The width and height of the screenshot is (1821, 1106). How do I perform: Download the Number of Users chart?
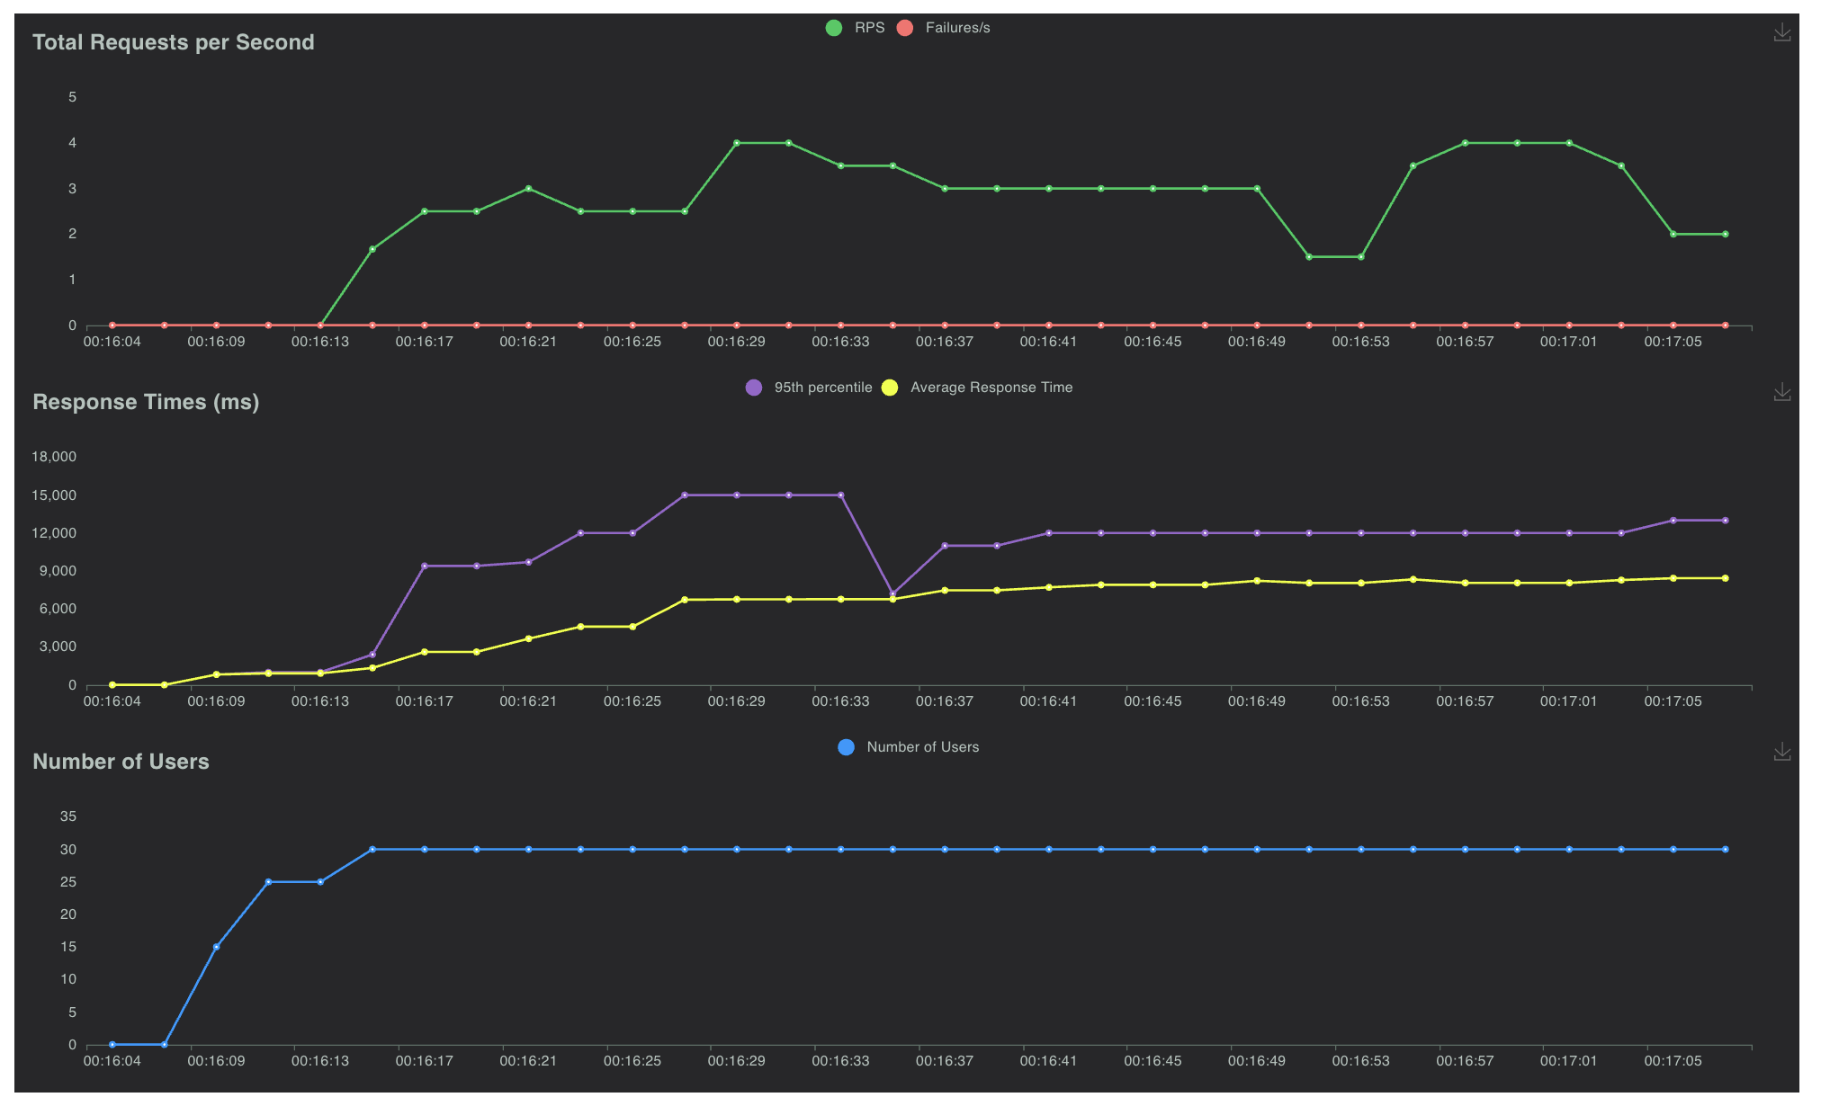pos(1781,752)
